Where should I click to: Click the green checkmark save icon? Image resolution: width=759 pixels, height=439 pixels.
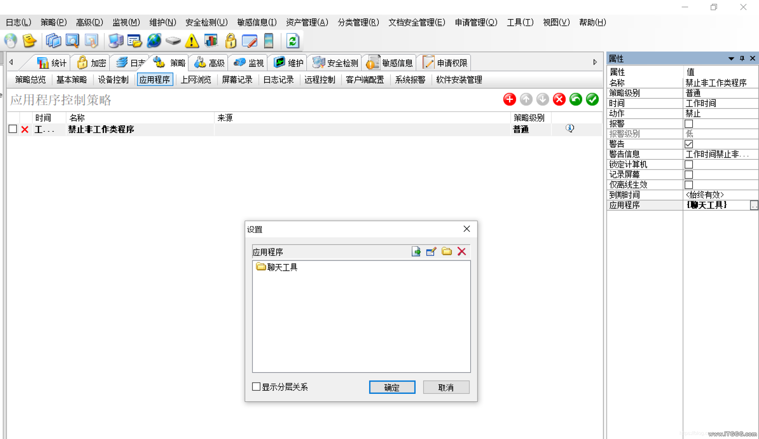click(x=592, y=99)
